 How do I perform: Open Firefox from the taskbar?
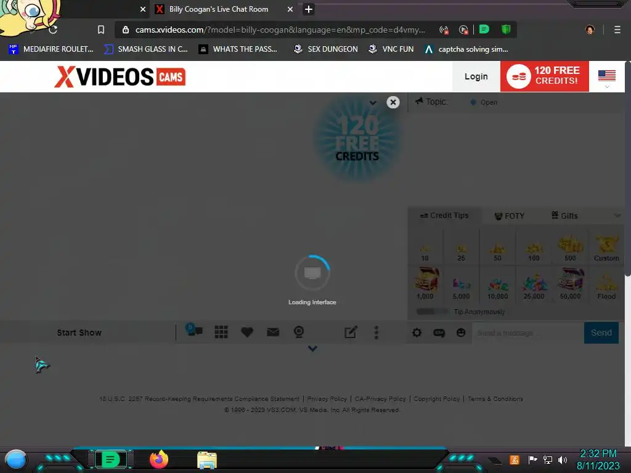tap(158, 459)
